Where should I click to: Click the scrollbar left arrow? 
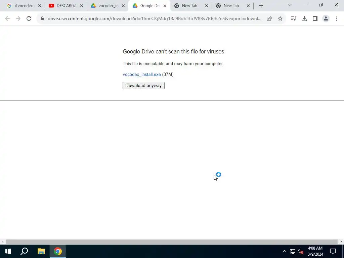[2, 242]
